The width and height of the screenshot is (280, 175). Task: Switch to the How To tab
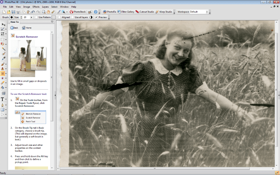click(x=15, y=22)
